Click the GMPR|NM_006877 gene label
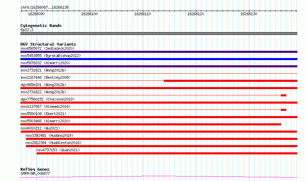The width and height of the screenshot is (307, 181). 35,173
